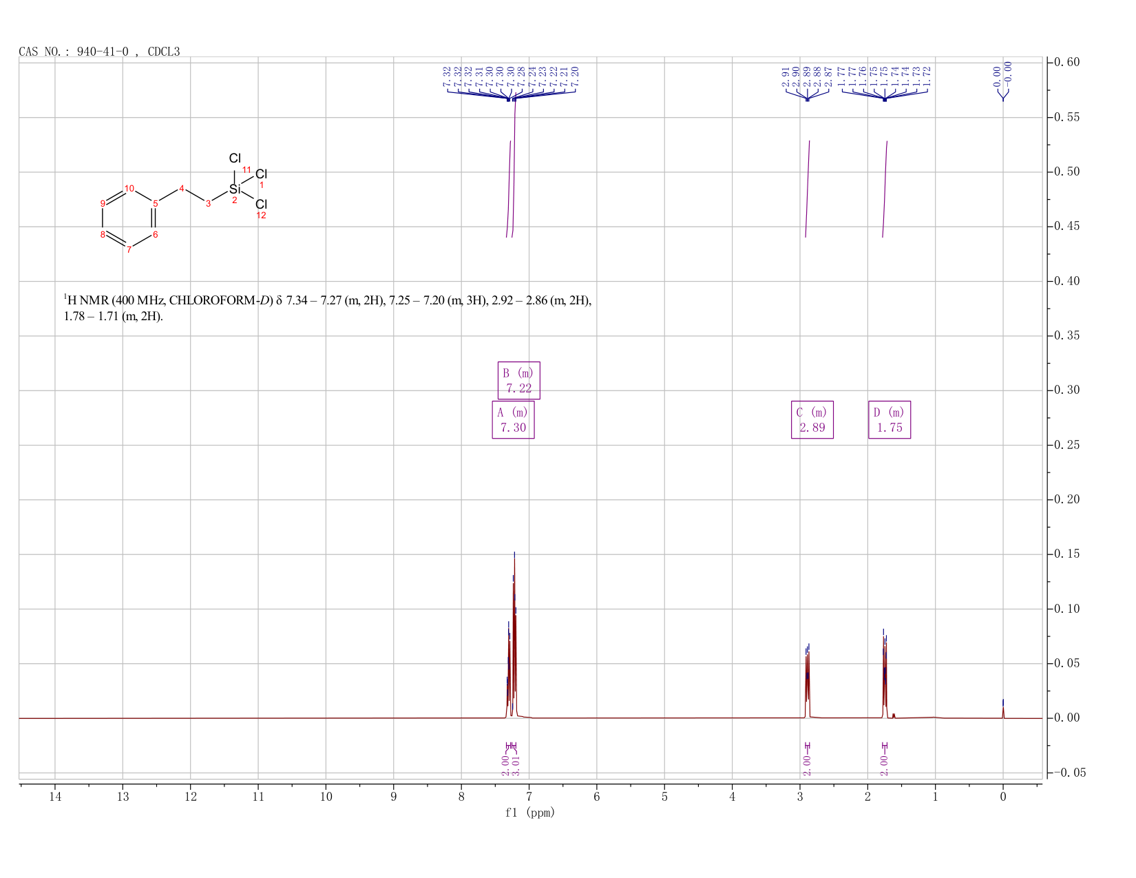This screenshot has width=1136, height=878.
Task: Click ring atom label 7
Action: (129, 249)
